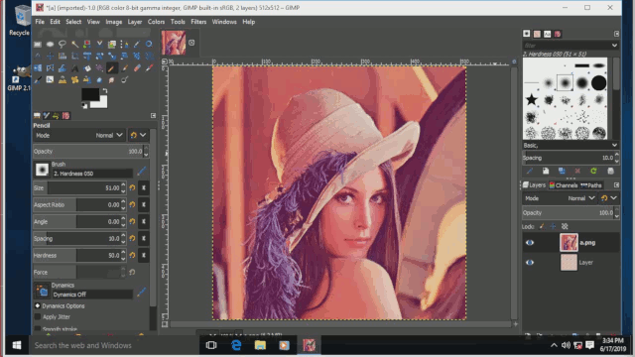The width and height of the screenshot is (635, 357).
Task: Select the Bucket Fill tool
Action: (x=87, y=68)
